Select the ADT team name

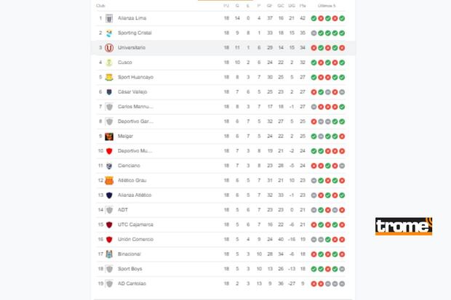coord(122,210)
